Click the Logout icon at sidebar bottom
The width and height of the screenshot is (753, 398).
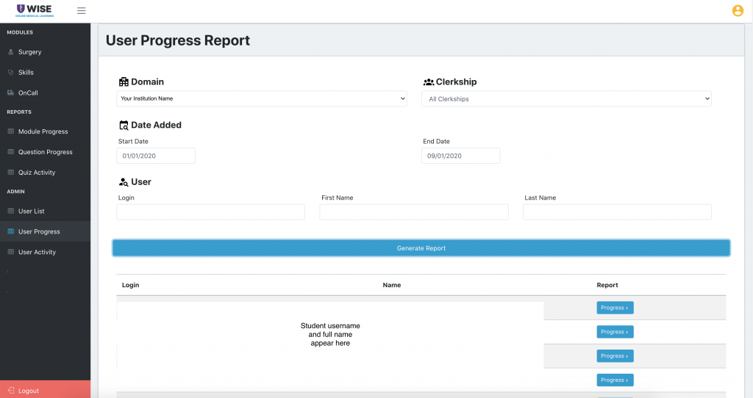(10, 391)
